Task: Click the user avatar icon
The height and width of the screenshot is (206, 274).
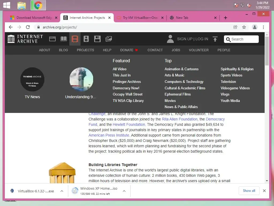Action: pos(170,39)
